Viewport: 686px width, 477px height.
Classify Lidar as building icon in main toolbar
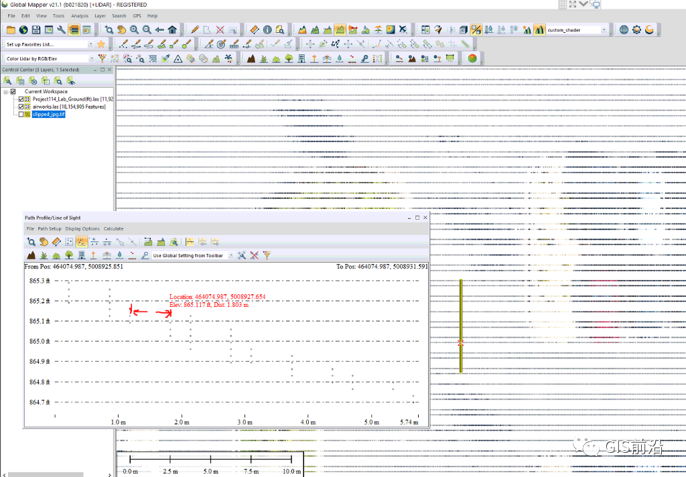coord(301,58)
